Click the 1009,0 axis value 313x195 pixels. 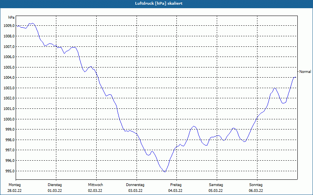pyautogui.click(x=9, y=26)
